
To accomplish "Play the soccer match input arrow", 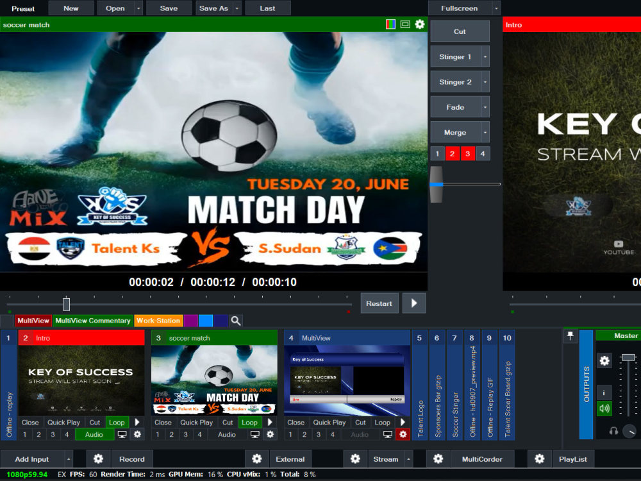I will pyautogui.click(x=270, y=422).
